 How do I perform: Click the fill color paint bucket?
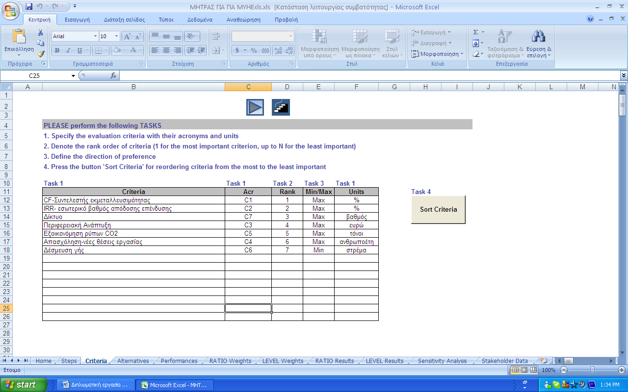point(117,50)
